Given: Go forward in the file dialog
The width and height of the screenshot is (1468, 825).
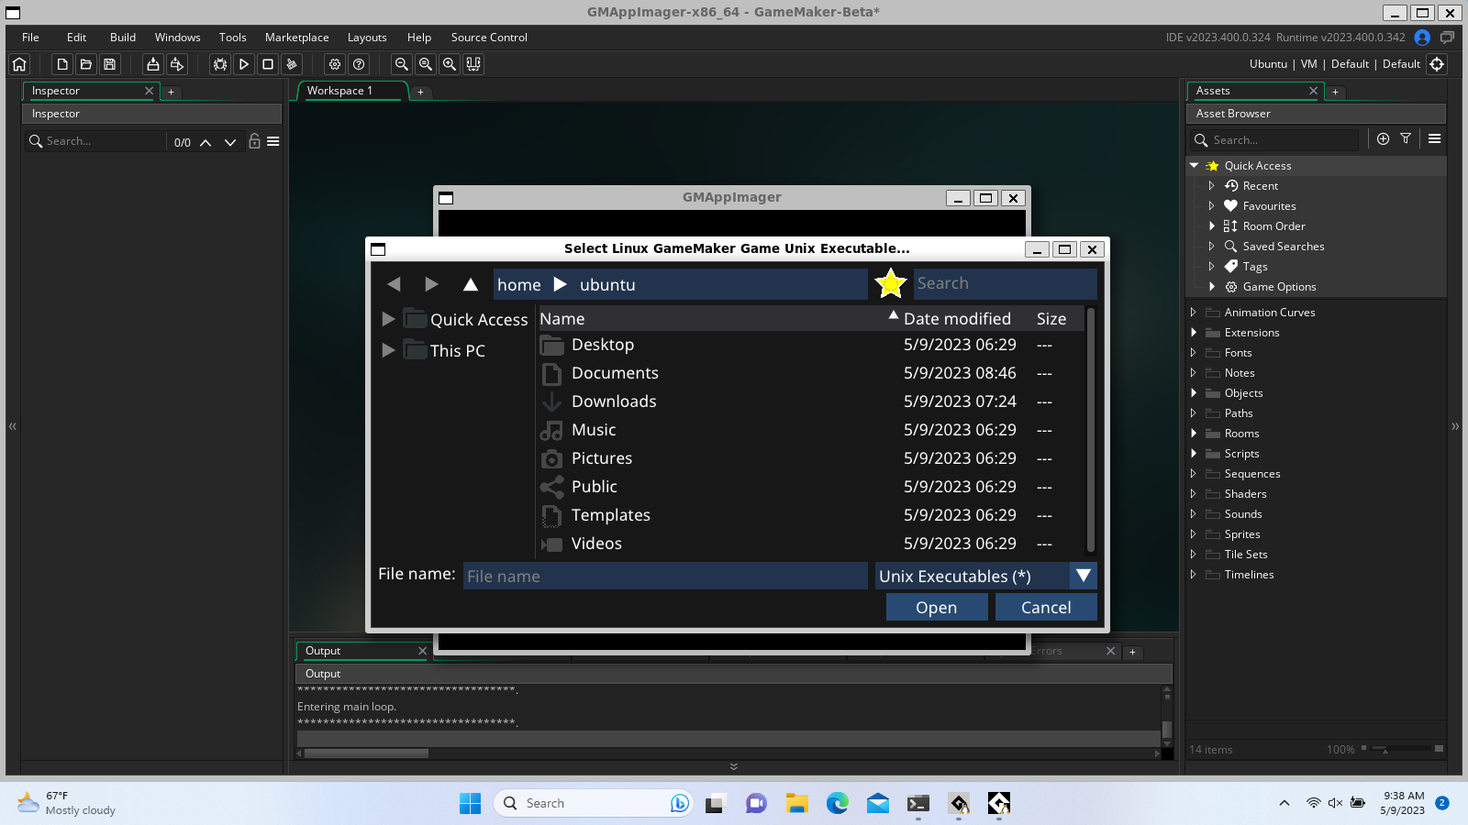Looking at the screenshot, I should 431,284.
